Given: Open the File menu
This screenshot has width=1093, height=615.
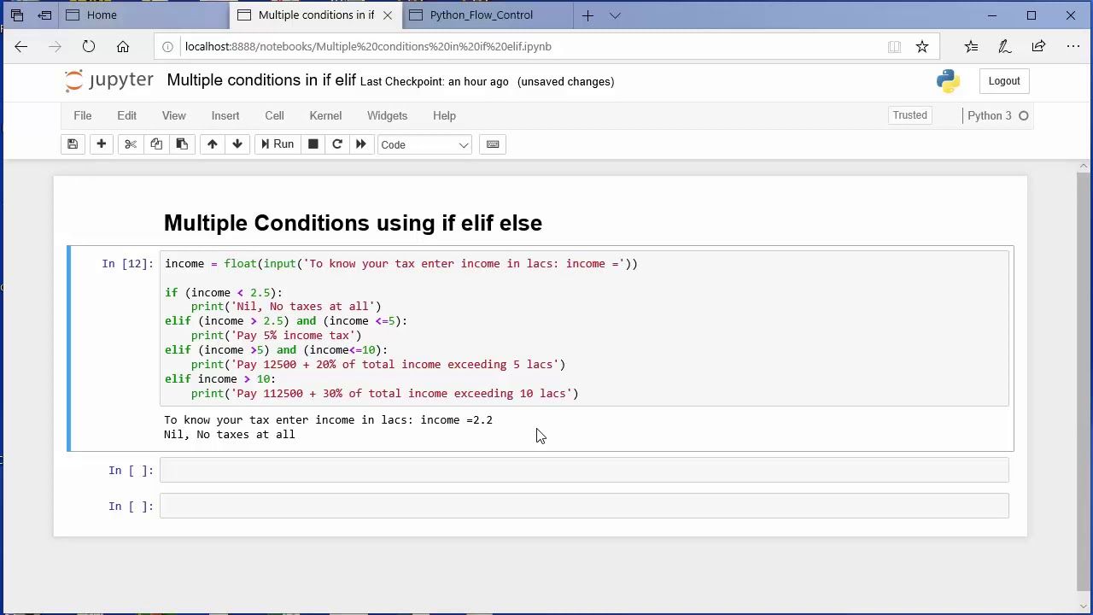Looking at the screenshot, I should click(x=83, y=115).
